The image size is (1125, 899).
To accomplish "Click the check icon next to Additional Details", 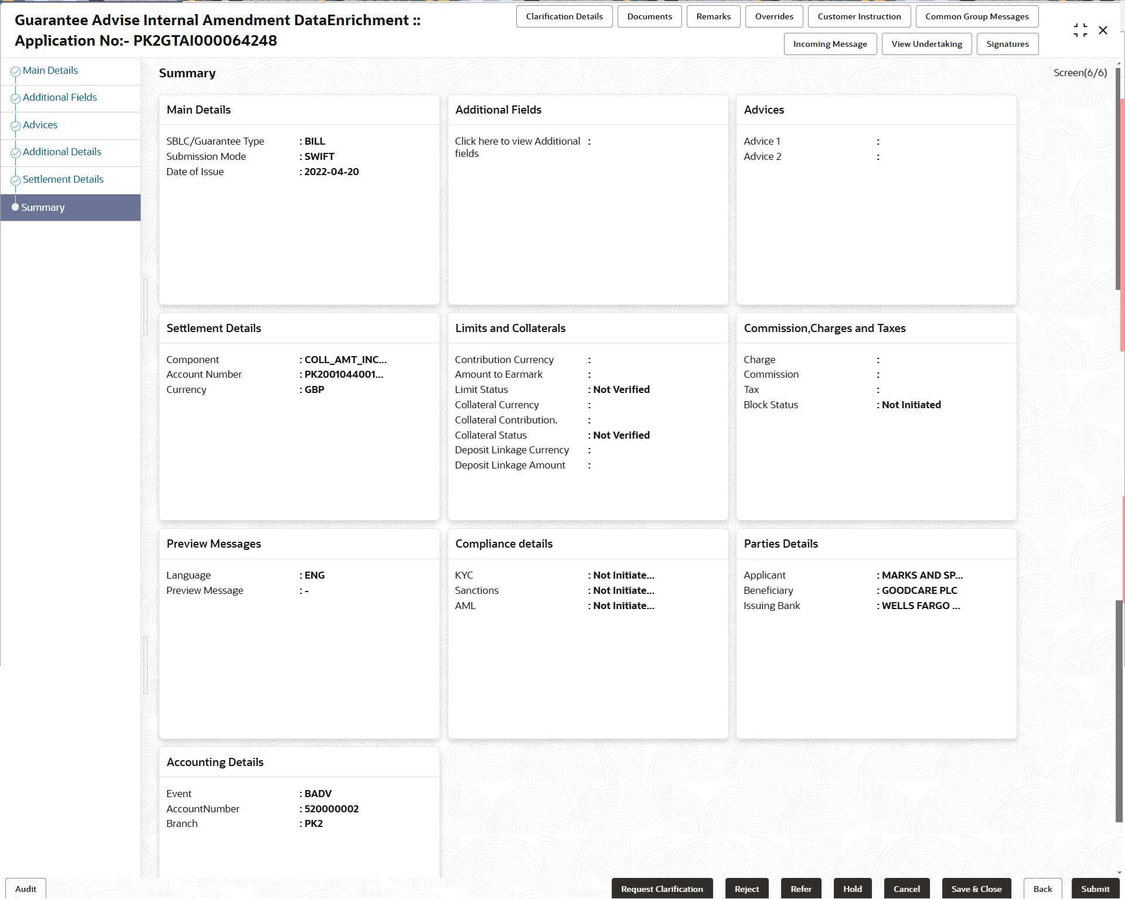I will 15,153.
